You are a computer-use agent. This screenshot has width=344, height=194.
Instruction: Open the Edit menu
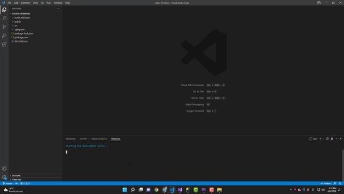coord(16,3)
